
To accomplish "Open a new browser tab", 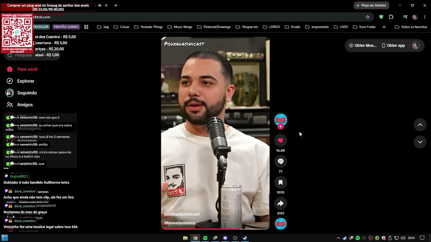I will click(x=116, y=5).
